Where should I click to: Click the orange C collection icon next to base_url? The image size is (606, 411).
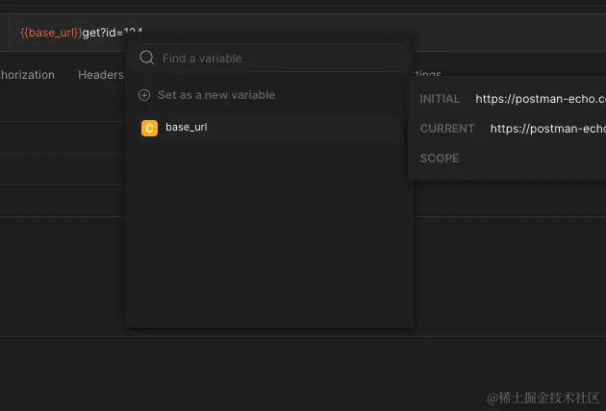(x=149, y=128)
